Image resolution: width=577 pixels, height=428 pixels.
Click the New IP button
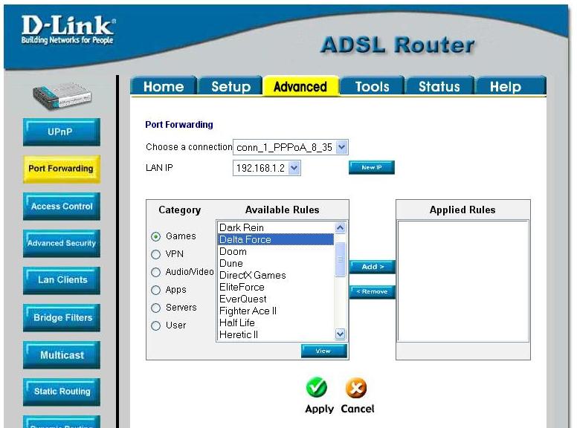372,167
